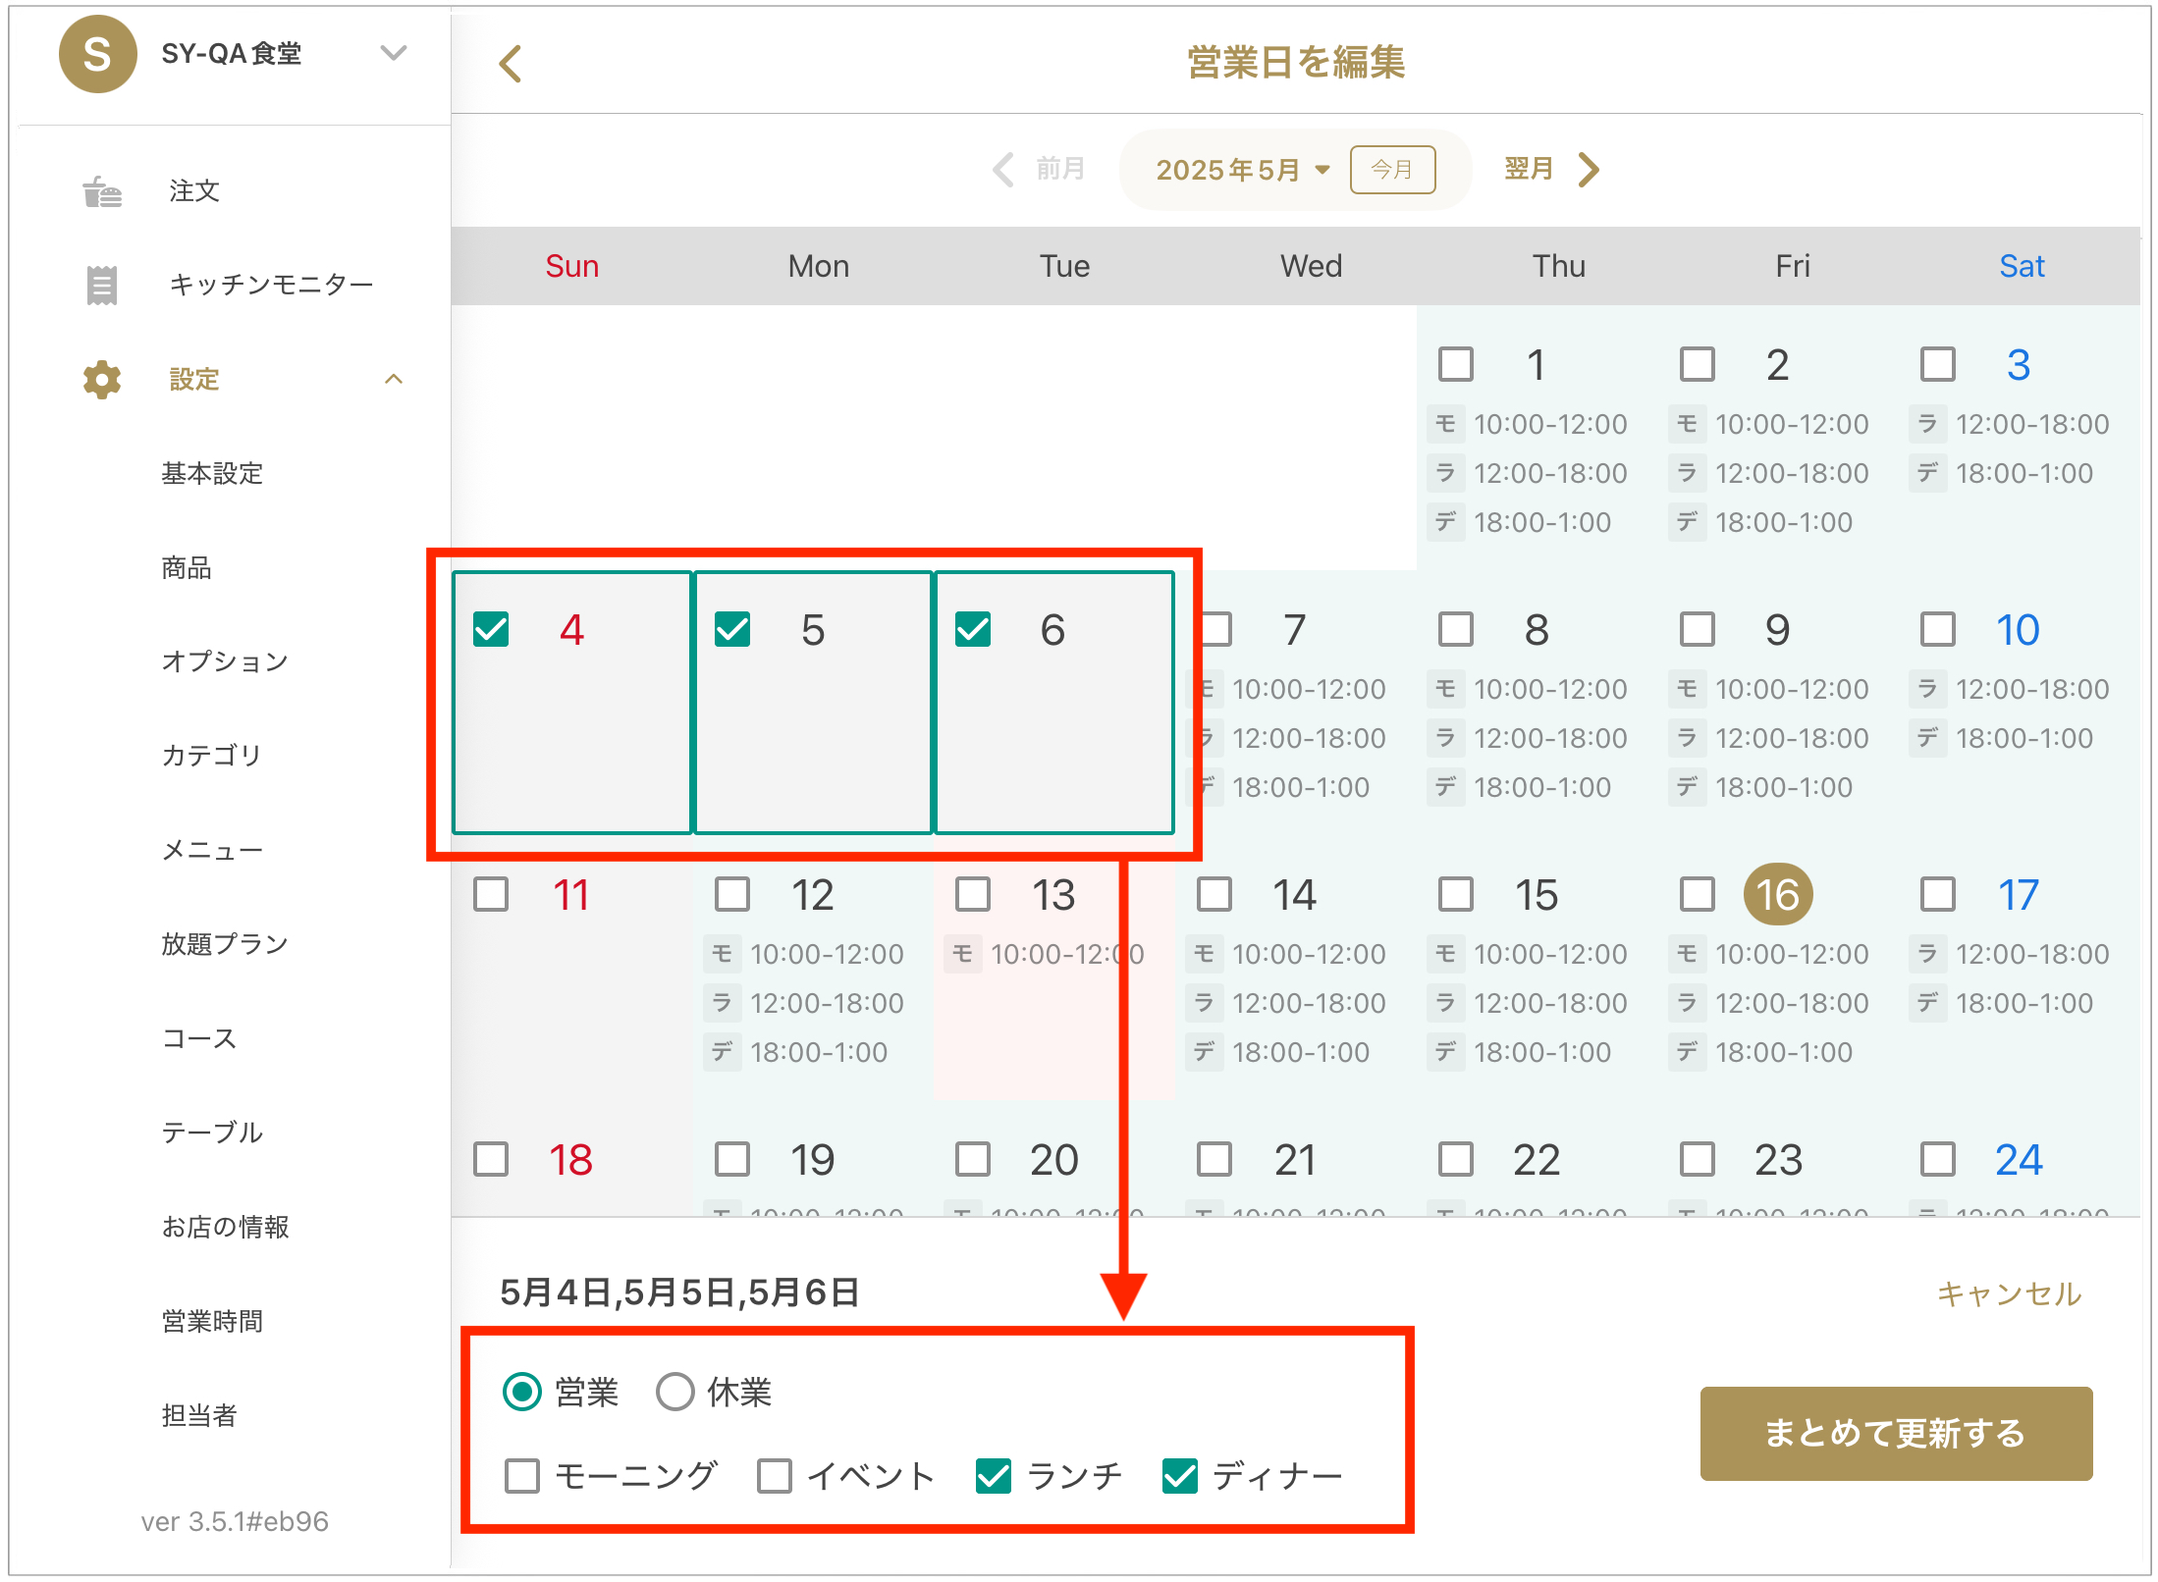Open the 2025年5月 month dropdown
Image resolution: width=2158 pixels, height=1582 pixels.
[x=1242, y=170]
